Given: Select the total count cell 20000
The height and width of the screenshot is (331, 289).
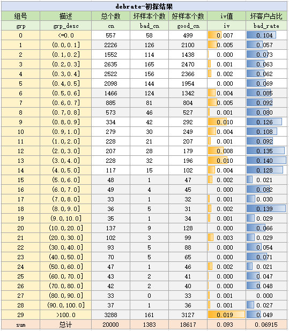Looking at the screenshot, I should click(x=110, y=325).
